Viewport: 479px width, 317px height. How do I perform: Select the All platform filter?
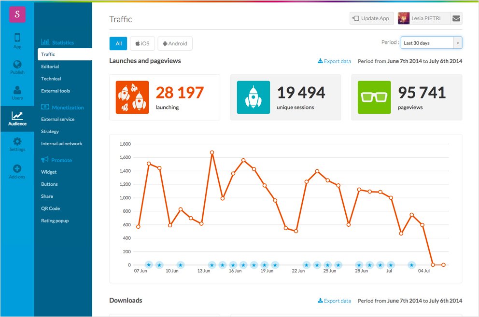[118, 43]
